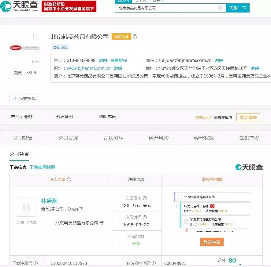Image resolution: width=271 pixels, height=267 pixels.
Task: Click registration date 1996-03-27
Action: (x=136, y=225)
